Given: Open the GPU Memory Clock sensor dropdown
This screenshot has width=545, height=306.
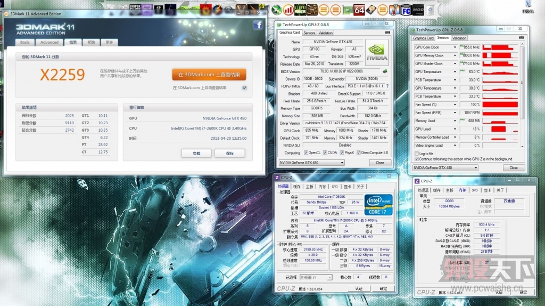Looking at the screenshot, I should click(455, 55).
